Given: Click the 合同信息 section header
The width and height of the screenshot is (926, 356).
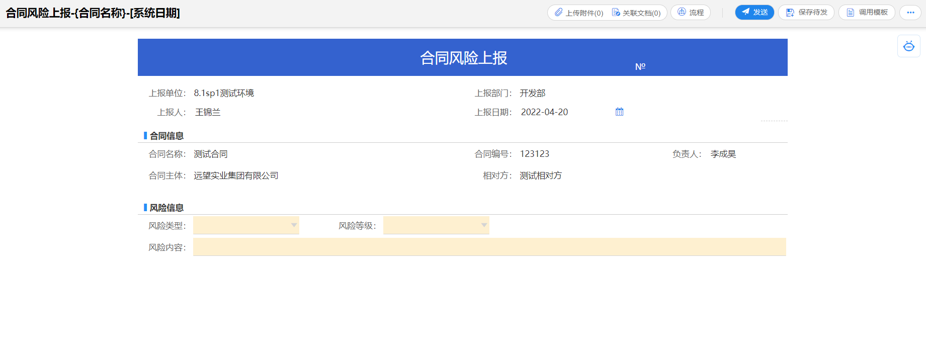Looking at the screenshot, I should point(166,136).
